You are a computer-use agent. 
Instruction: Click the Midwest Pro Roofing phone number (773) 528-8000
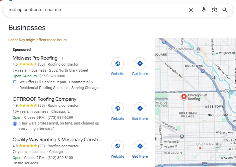(x=52, y=76)
